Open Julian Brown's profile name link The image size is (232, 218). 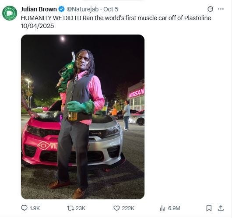[x=39, y=9]
